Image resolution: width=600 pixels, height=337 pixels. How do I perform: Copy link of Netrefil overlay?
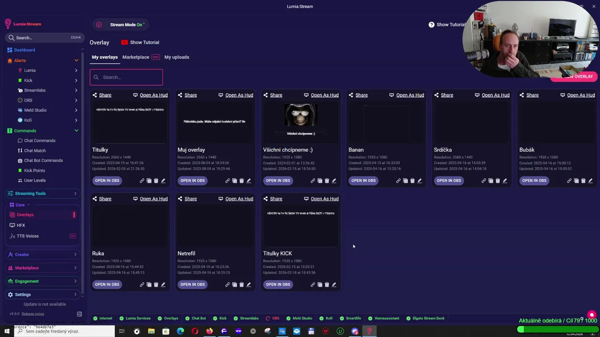(227, 285)
